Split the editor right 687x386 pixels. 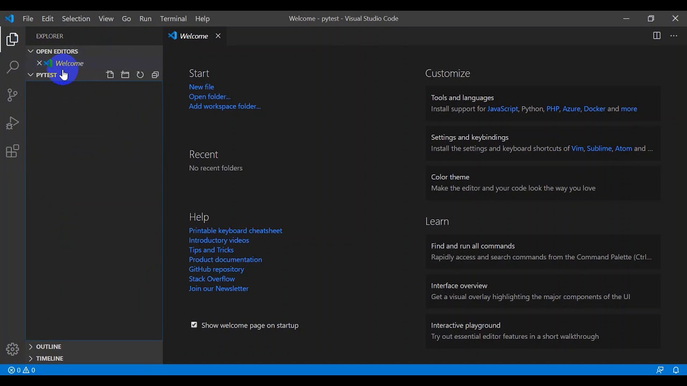tap(656, 36)
